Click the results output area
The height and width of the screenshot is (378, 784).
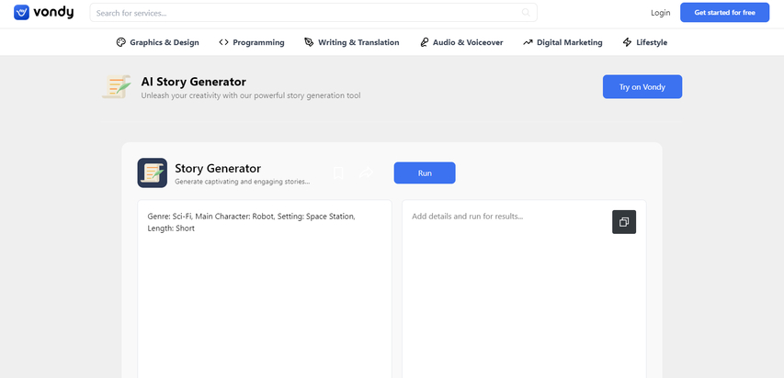pos(524,289)
